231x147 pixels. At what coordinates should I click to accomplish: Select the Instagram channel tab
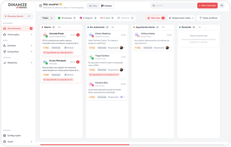88,18
